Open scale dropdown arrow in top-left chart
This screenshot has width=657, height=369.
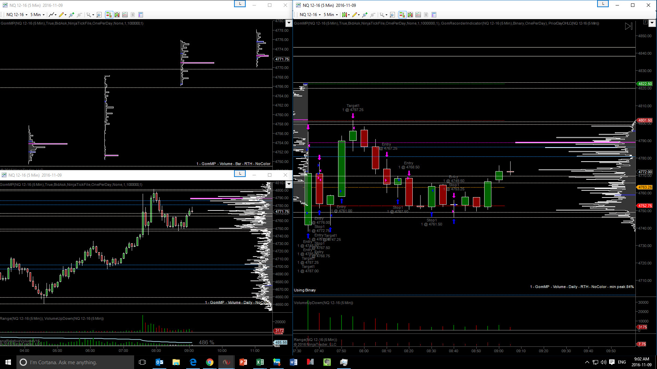[289, 23]
